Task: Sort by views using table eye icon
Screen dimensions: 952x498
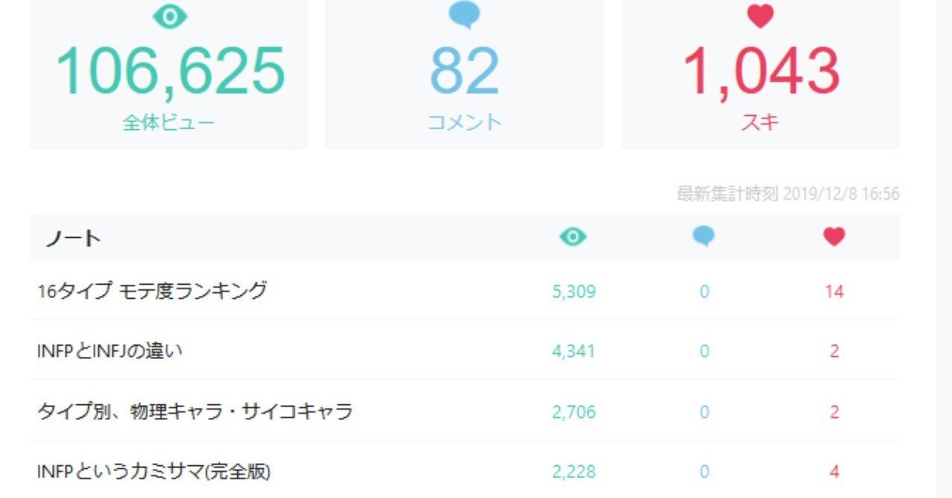Action: coord(573,237)
